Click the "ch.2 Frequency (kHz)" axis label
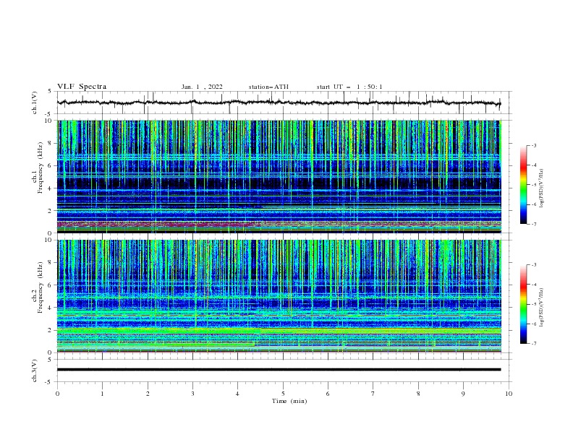Viewport: 573px width, 442px height. click(x=38, y=287)
